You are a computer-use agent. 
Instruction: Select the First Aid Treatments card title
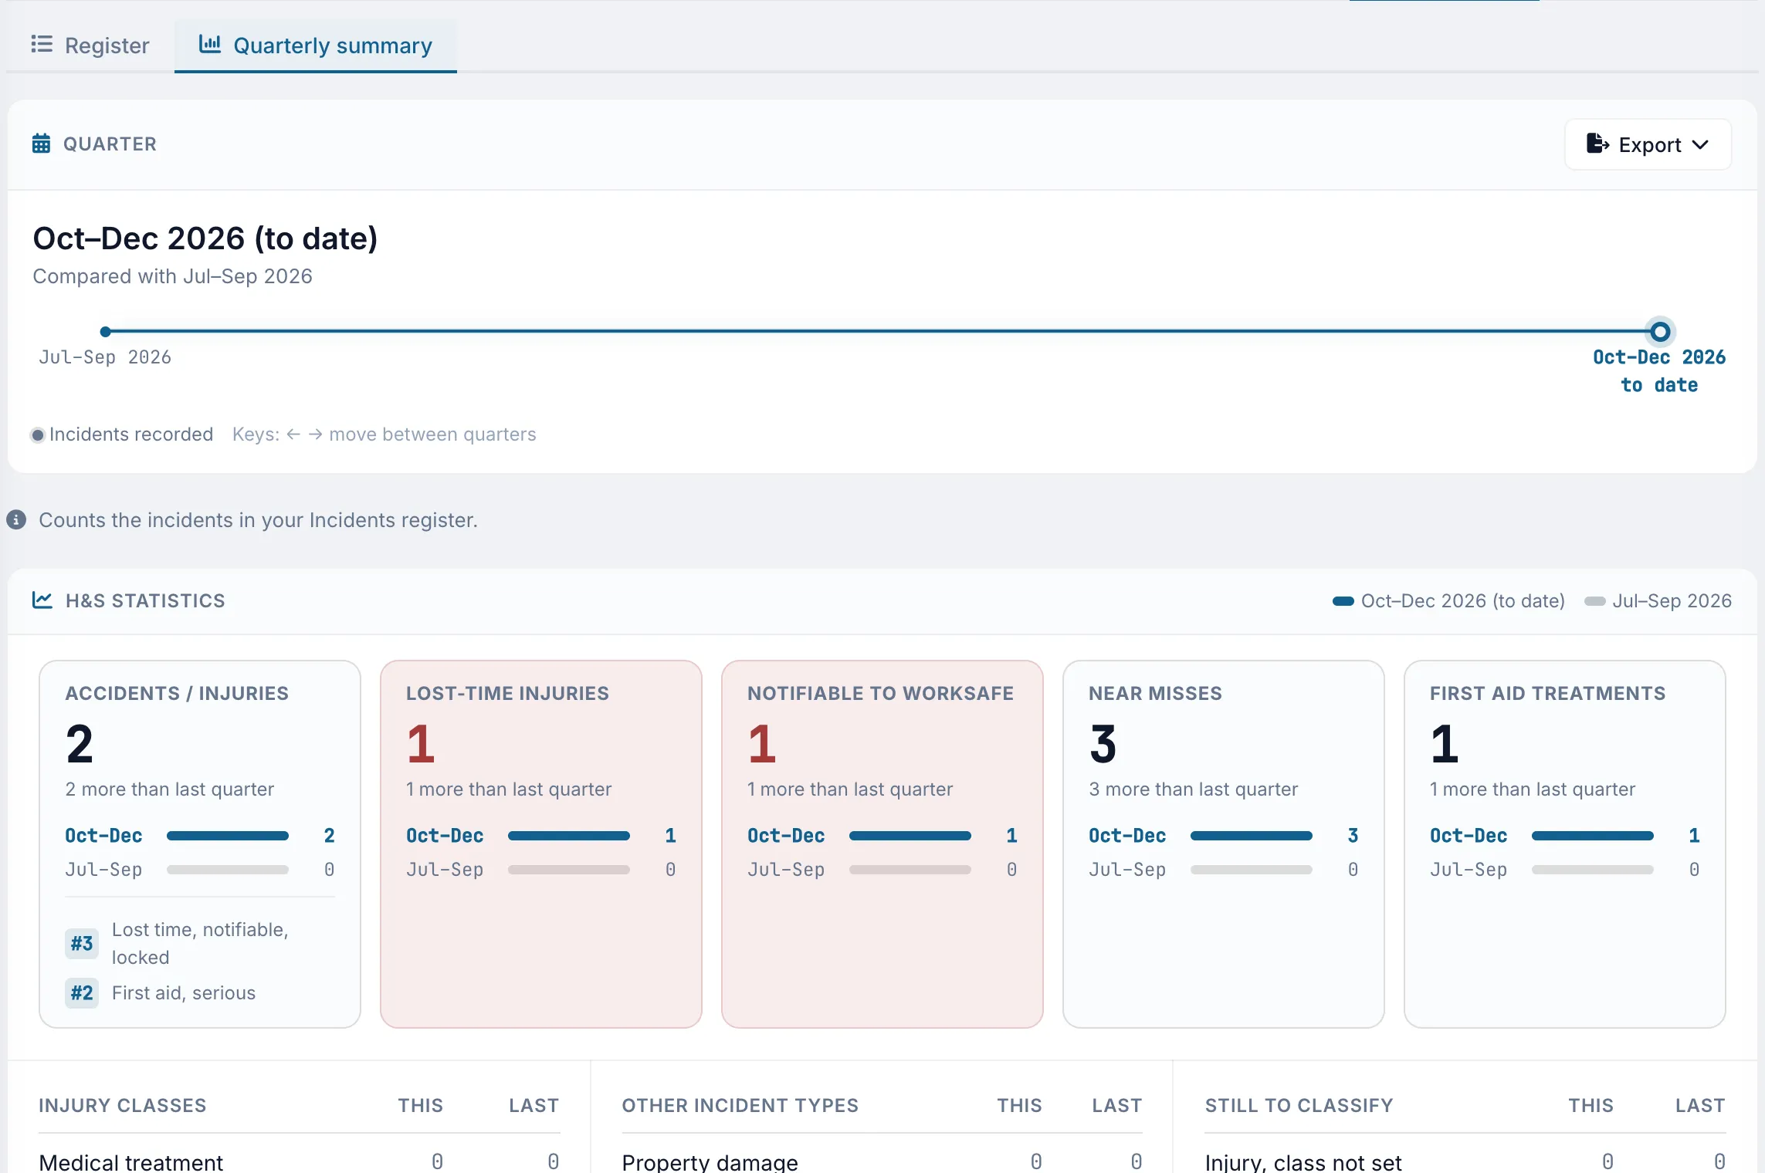1547,693
